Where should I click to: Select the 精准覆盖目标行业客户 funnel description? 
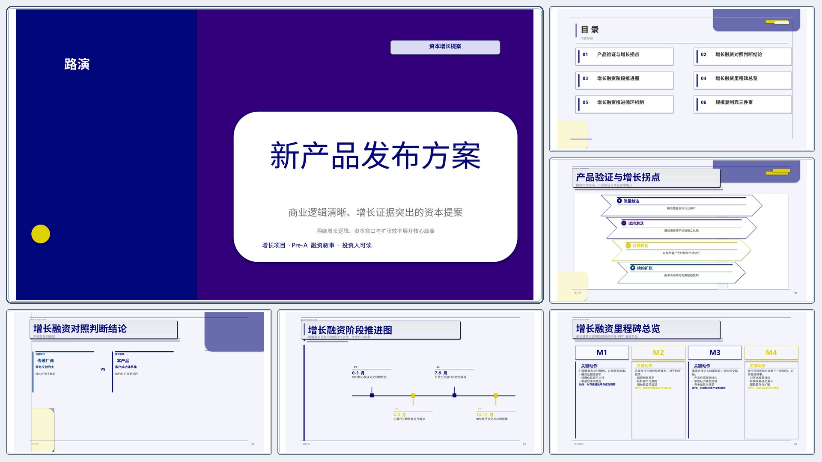pos(681,208)
